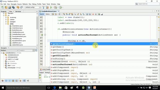Switch to the Services tab

click(x=18, y=11)
